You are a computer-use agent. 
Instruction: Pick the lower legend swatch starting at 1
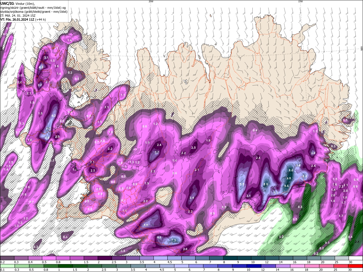coord(66,266)
